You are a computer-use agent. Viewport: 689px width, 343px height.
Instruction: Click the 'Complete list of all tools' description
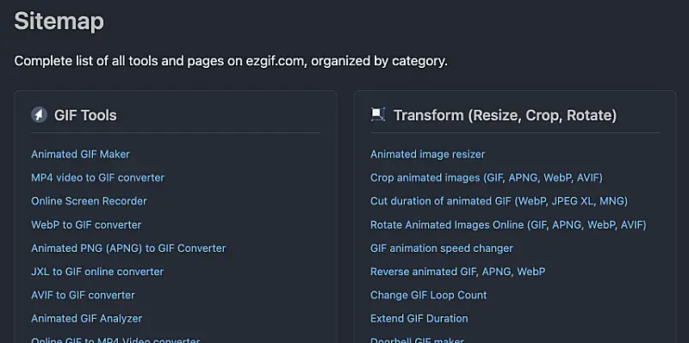(231, 61)
